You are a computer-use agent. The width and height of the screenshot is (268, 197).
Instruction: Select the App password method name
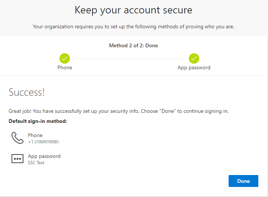coord(44,156)
